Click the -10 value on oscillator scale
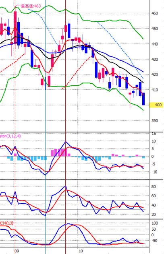The image size is (164, 254). click(x=154, y=172)
